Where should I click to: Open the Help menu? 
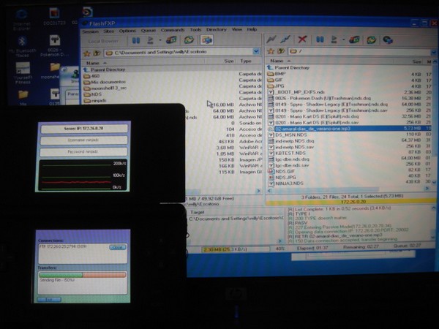[252, 29]
